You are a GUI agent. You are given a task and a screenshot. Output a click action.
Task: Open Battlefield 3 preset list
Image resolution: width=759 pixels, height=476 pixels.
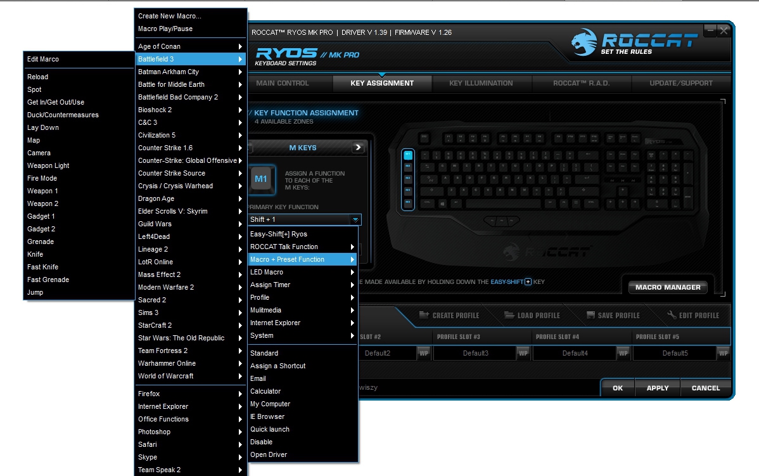pos(191,58)
